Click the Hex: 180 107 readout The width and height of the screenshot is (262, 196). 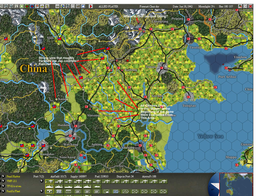tap(226, 6)
